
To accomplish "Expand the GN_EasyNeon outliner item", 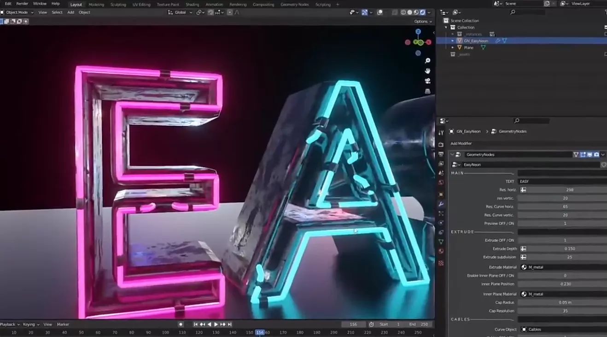I will (453, 41).
